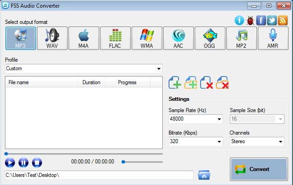Select MP3 output format

coord(21,38)
